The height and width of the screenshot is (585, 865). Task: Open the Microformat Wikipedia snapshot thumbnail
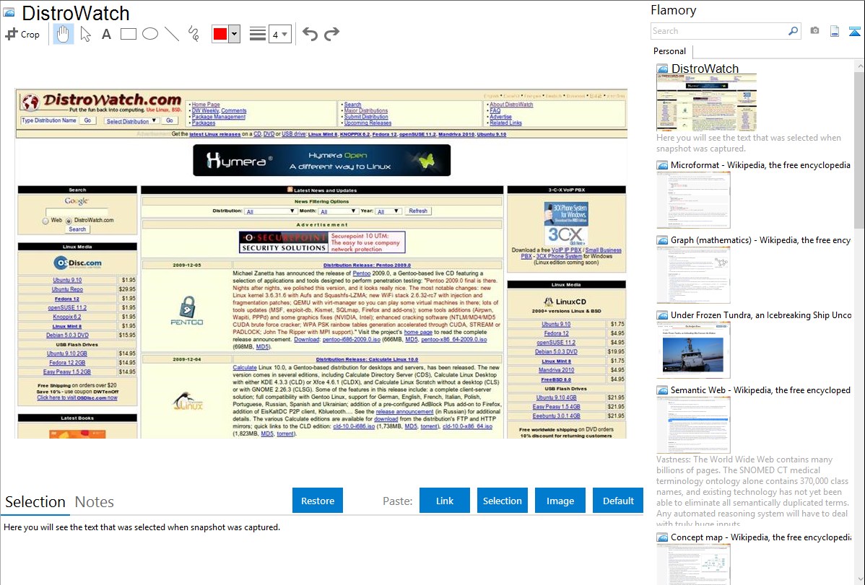(693, 200)
